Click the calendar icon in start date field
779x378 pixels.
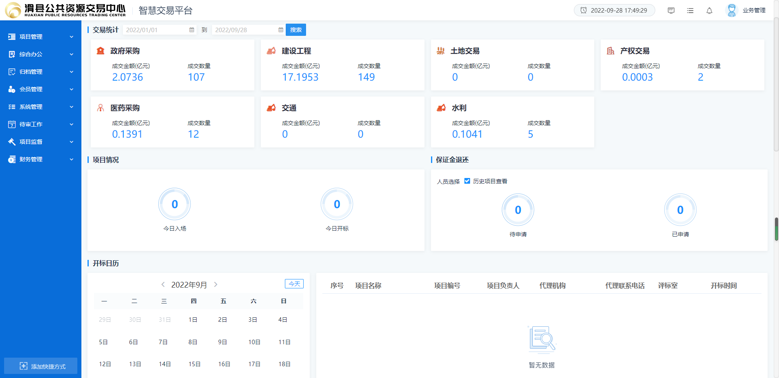coord(192,30)
